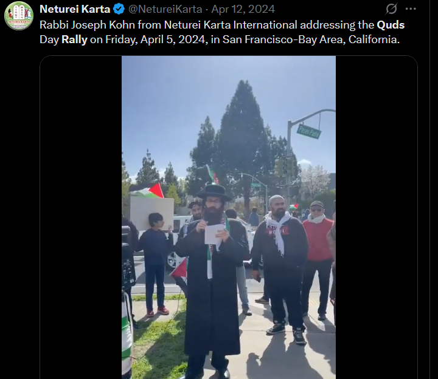438x379 pixels.
Task: Click the speaker's black hat in video
Action: (x=214, y=192)
